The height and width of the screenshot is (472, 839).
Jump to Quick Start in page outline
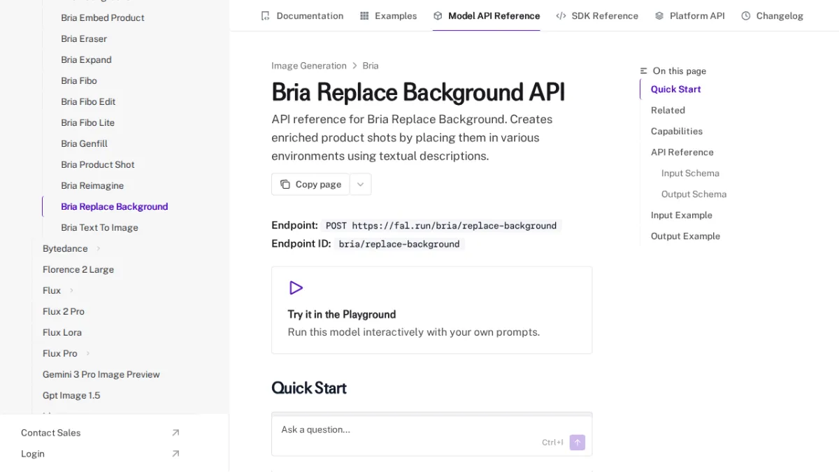click(675, 90)
